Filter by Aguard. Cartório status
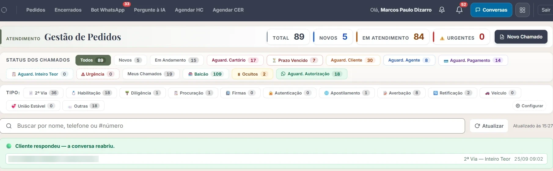Screen dimensions: 553x171 tap(235, 60)
